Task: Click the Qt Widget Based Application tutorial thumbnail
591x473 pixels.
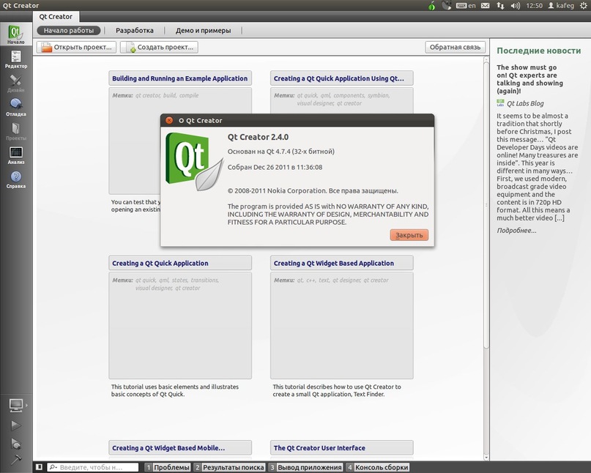Action: [x=342, y=326]
